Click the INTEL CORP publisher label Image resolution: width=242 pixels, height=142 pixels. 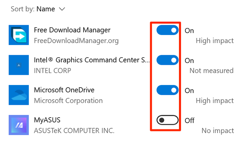pyautogui.click(x=52, y=71)
